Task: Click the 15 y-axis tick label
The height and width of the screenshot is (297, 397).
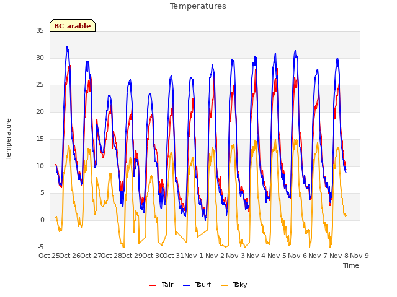Action: coord(40,139)
